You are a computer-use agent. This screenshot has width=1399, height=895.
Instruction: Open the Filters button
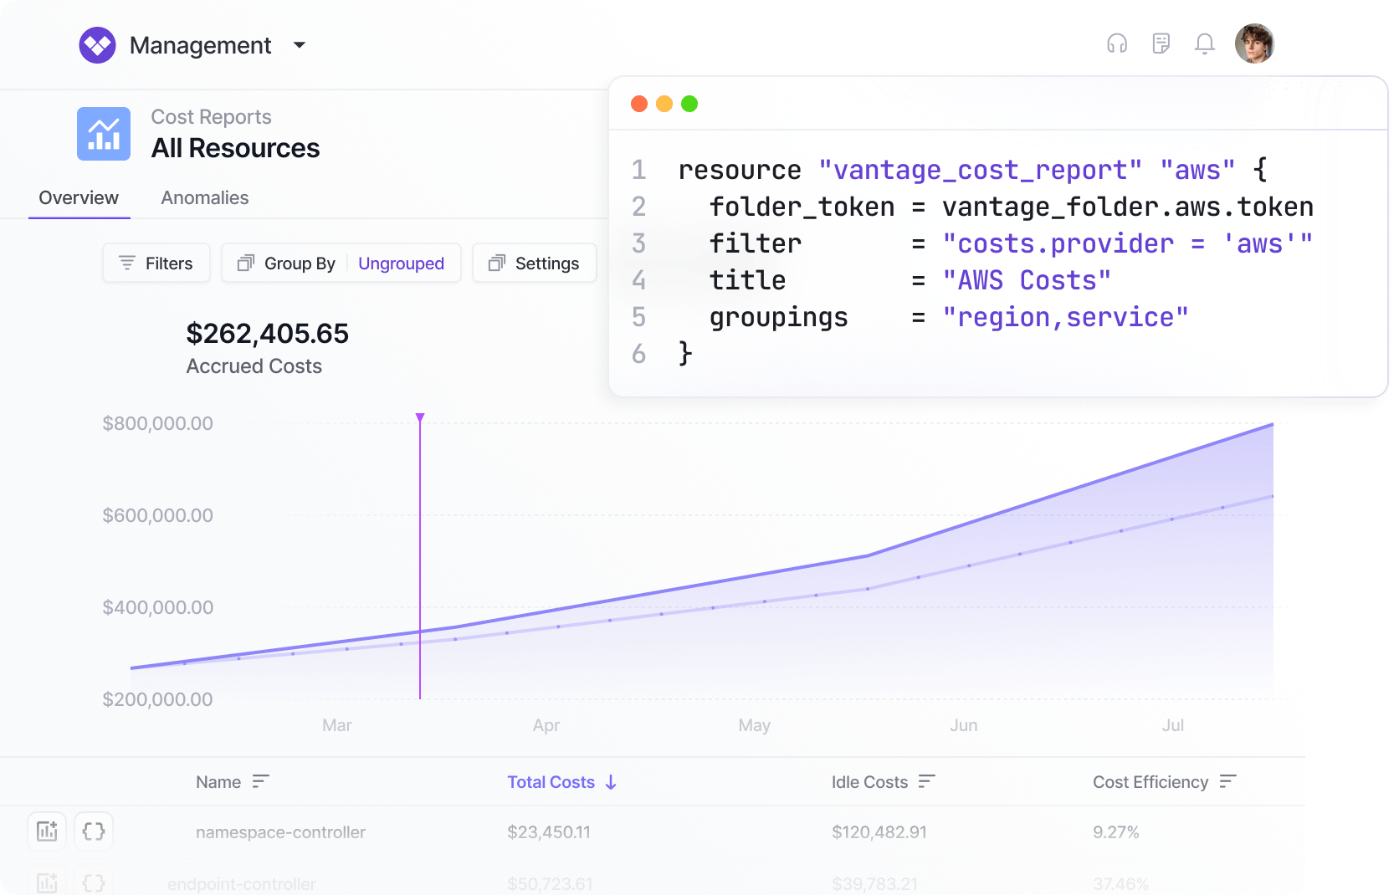click(156, 263)
